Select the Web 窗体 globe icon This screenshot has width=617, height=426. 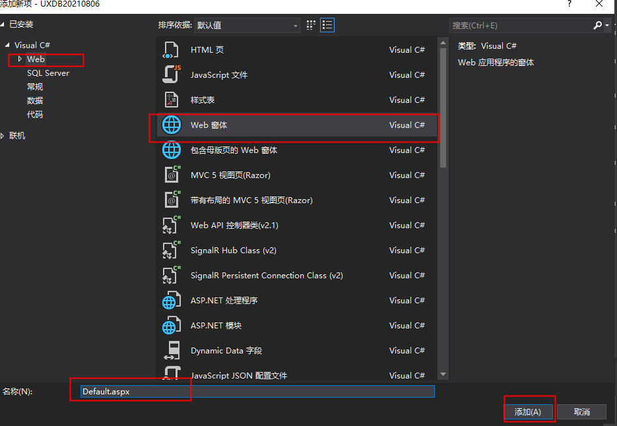171,125
